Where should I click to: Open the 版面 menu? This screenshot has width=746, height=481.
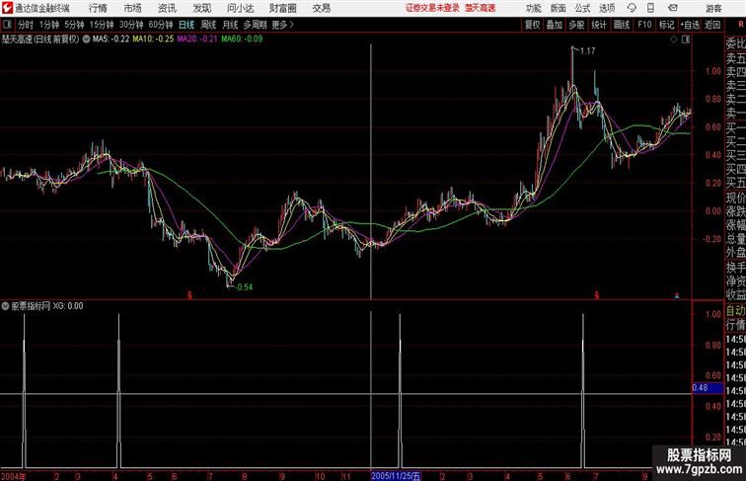point(559,8)
